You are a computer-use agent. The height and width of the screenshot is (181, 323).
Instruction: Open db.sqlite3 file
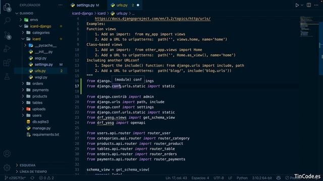click(x=40, y=122)
